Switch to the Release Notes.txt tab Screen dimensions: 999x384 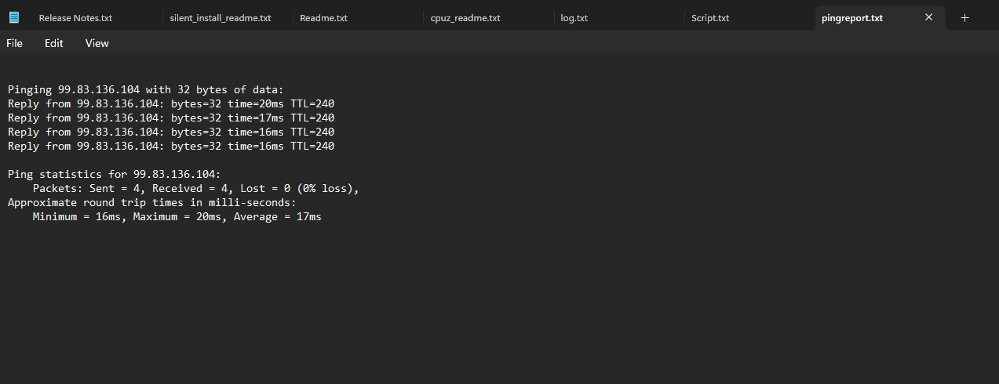pyautogui.click(x=75, y=18)
